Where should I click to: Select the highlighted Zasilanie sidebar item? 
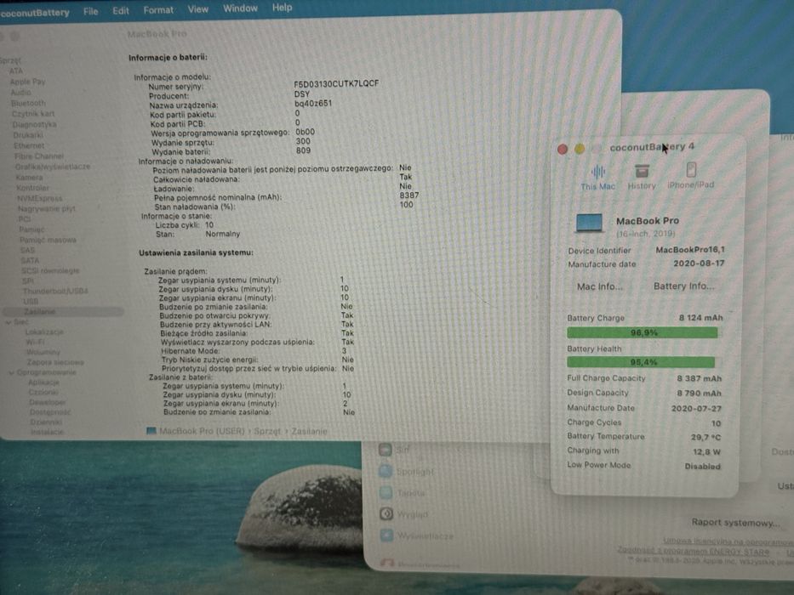(64, 312)
